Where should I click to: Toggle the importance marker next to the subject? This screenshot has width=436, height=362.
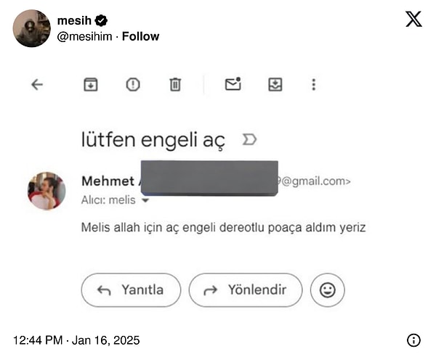pyautogui.click(x=249, y=139)
